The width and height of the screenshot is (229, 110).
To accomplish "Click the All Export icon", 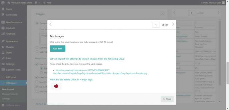I will [x=3, y=77].
